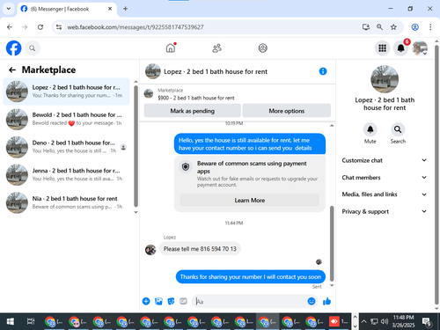Open the Windows Start menu
Screen dimensions: 440x330
coord(11,321)
